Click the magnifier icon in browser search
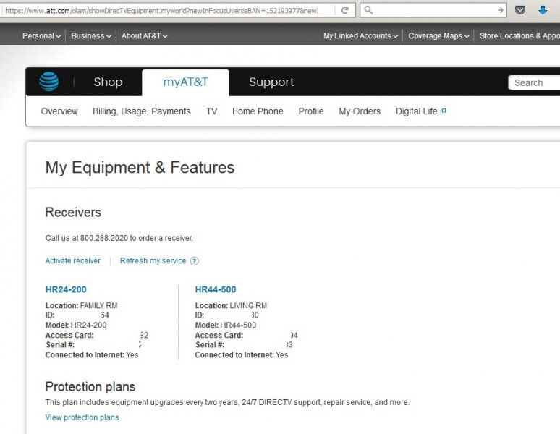560x434 pixels. (x=368, y=10)
